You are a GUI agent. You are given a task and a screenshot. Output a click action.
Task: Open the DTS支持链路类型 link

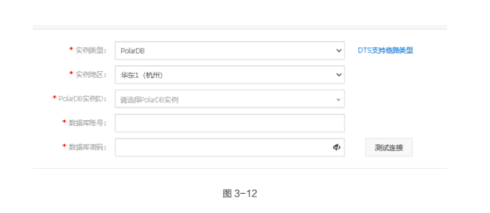coord(386,51)
